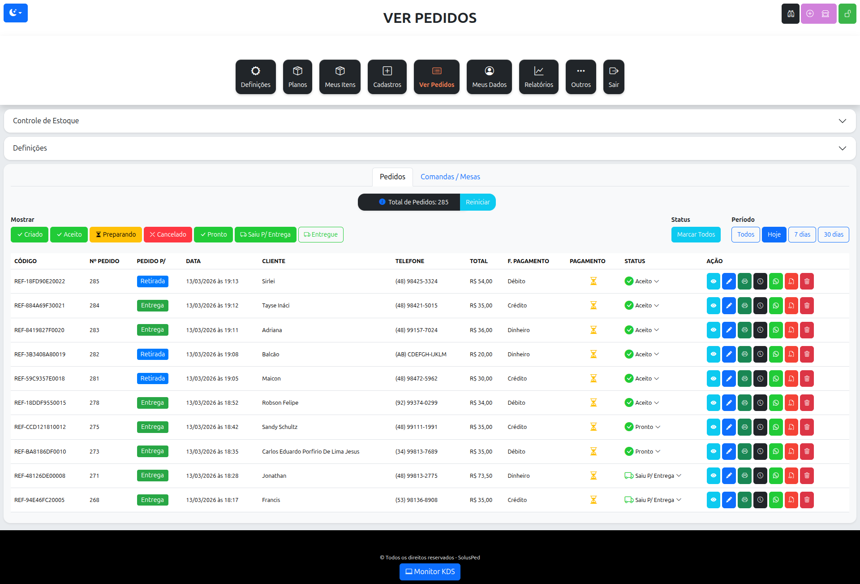Click the Reiniciar button

(477, 202)
